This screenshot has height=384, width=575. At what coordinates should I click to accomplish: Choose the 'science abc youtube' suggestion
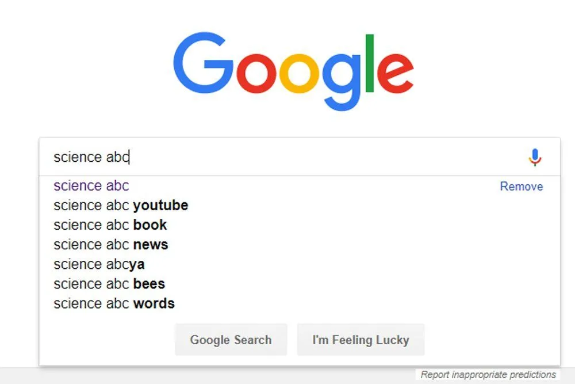click(x=121, y=206)
